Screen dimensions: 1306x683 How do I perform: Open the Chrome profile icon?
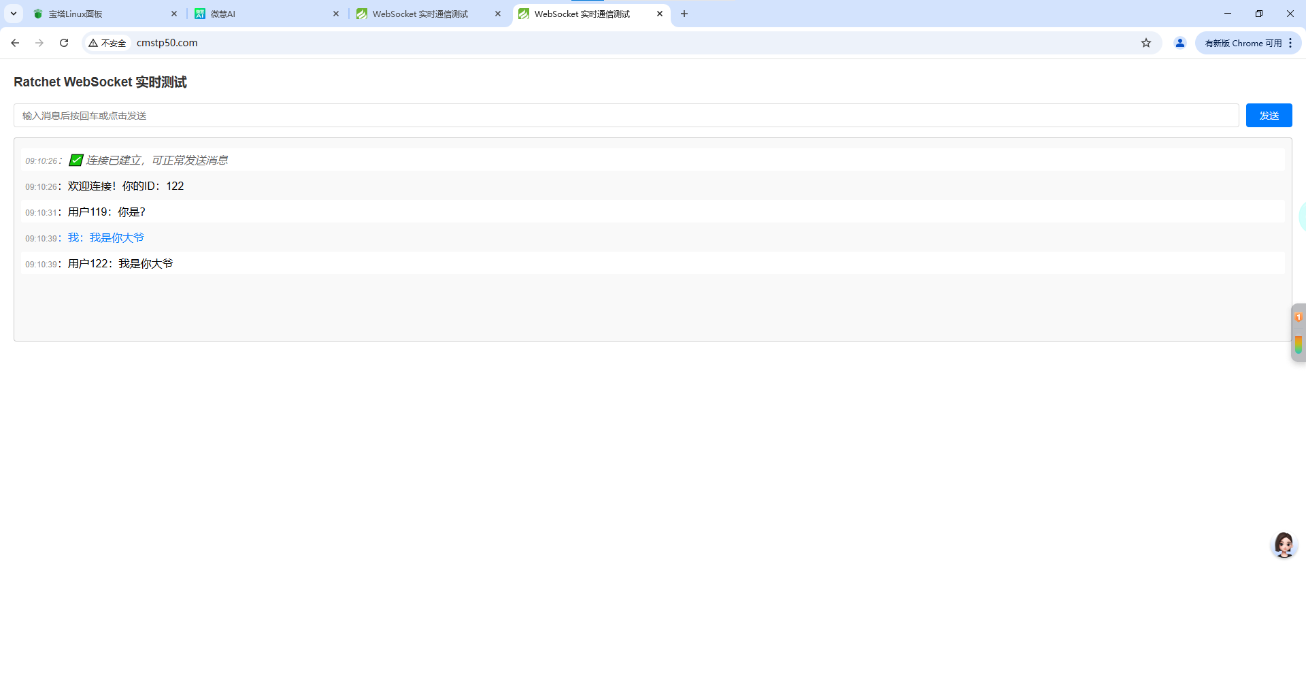point(1180,43)
